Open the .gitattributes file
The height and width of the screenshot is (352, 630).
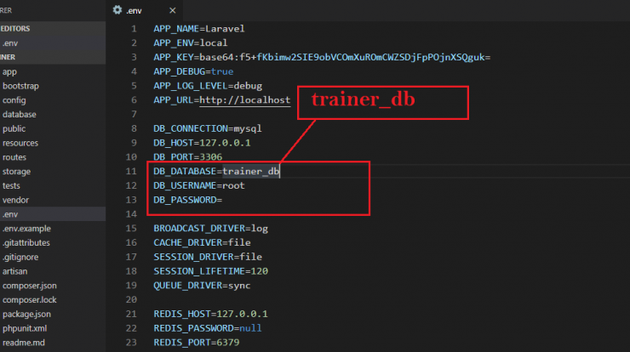tap(26, 243)
